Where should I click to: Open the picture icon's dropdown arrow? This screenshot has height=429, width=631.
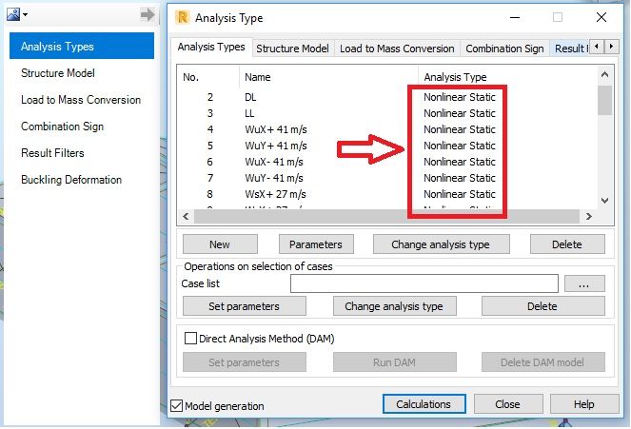[26, 15]
